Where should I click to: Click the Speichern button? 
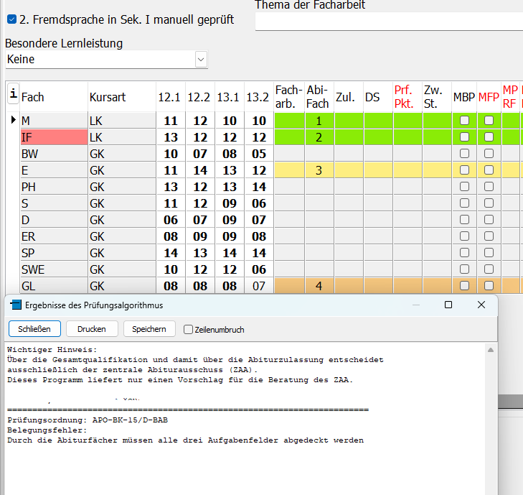(x=149, y=329)
